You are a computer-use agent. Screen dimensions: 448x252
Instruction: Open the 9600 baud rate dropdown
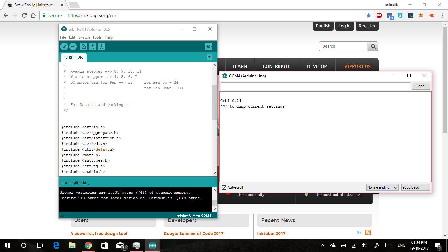pos(416,187)
